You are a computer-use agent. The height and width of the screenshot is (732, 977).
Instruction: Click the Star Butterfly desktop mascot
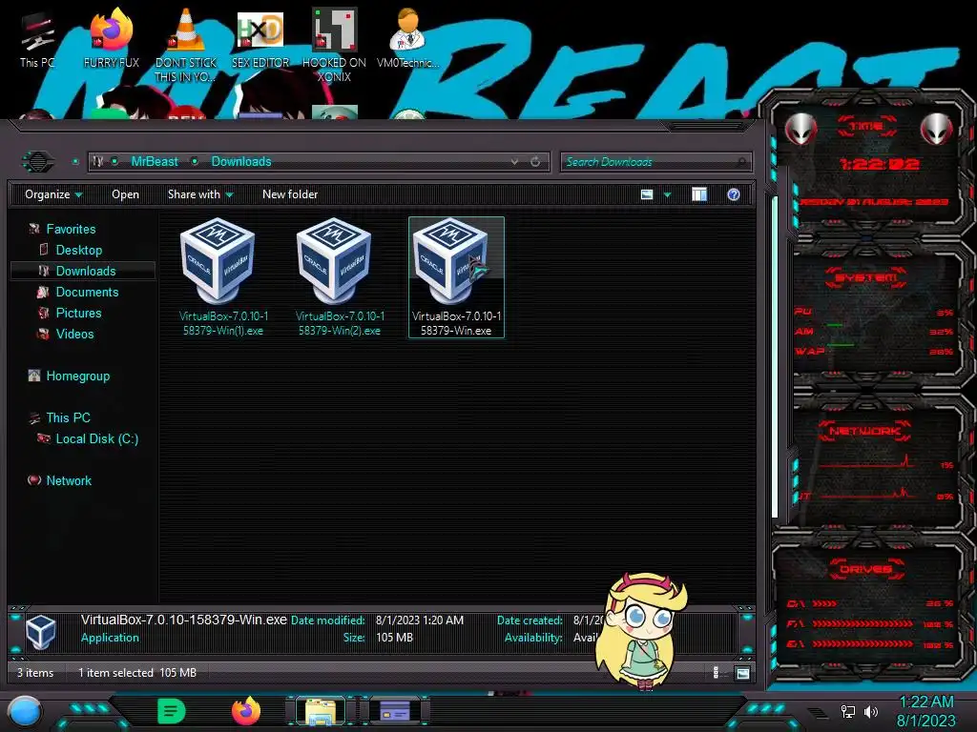point(642,631)
